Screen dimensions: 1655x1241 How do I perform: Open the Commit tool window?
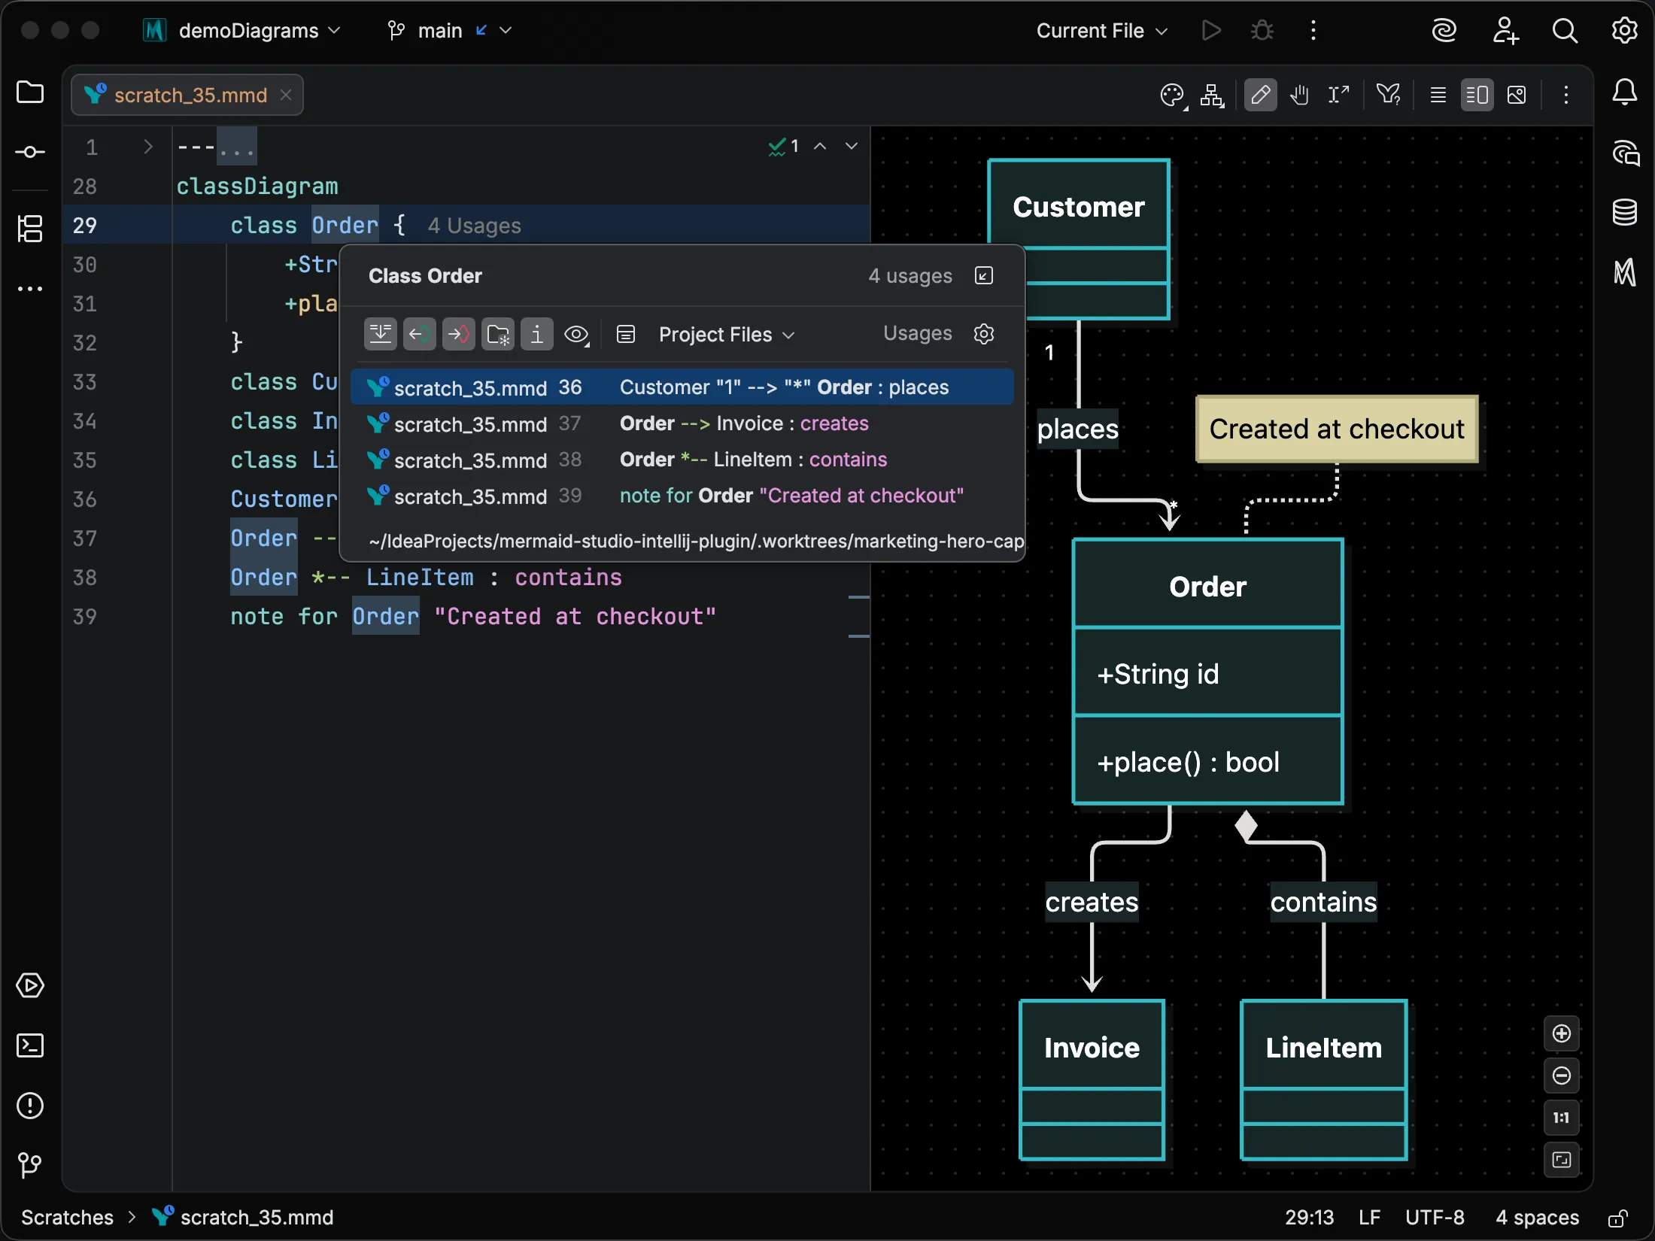(30, 152)
